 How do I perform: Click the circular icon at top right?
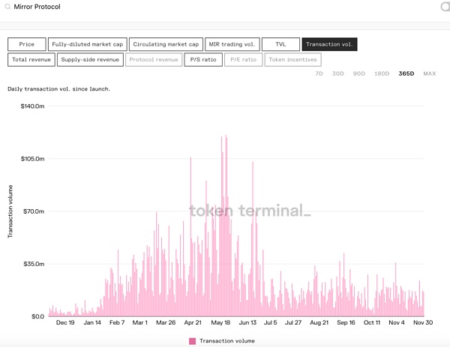click(445, 7)
